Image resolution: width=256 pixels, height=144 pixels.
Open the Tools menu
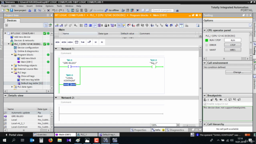(59, 6)
